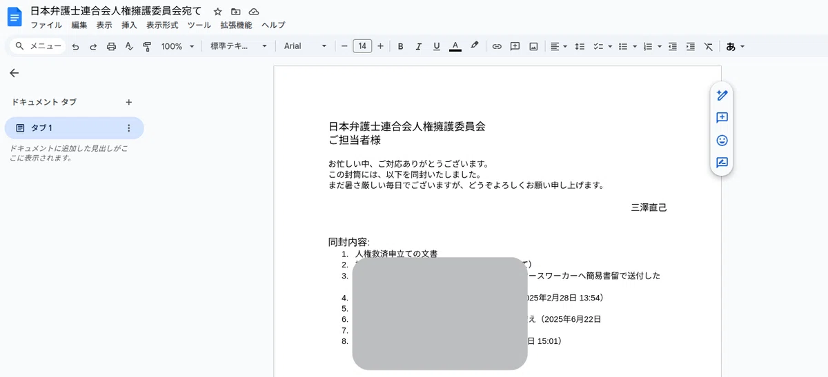The width and height of the screenshot is (828, 377).
Task: Open the numbered list options arrow
Action: pos(660,46)
